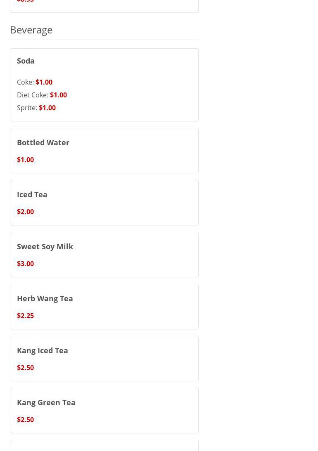
Task: Open the Sweet Soy Milk item title
Action: click(45, 246)
